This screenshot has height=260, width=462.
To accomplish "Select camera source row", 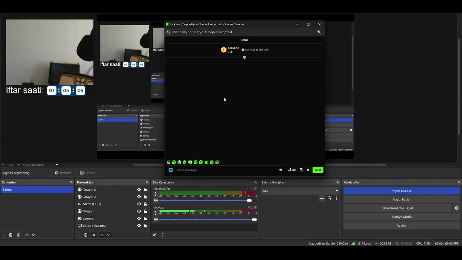I will click(x=112, y=218).
